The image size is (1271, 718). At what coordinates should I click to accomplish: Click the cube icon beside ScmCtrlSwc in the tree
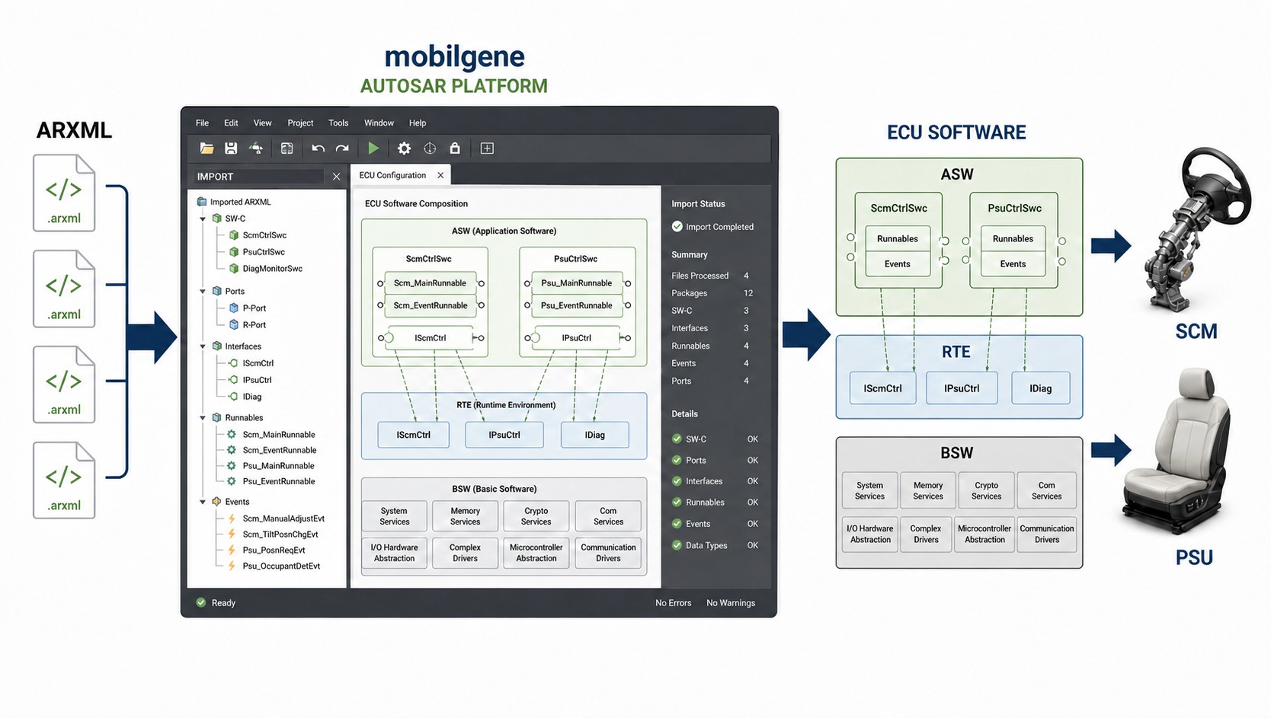tap(234, 235)
